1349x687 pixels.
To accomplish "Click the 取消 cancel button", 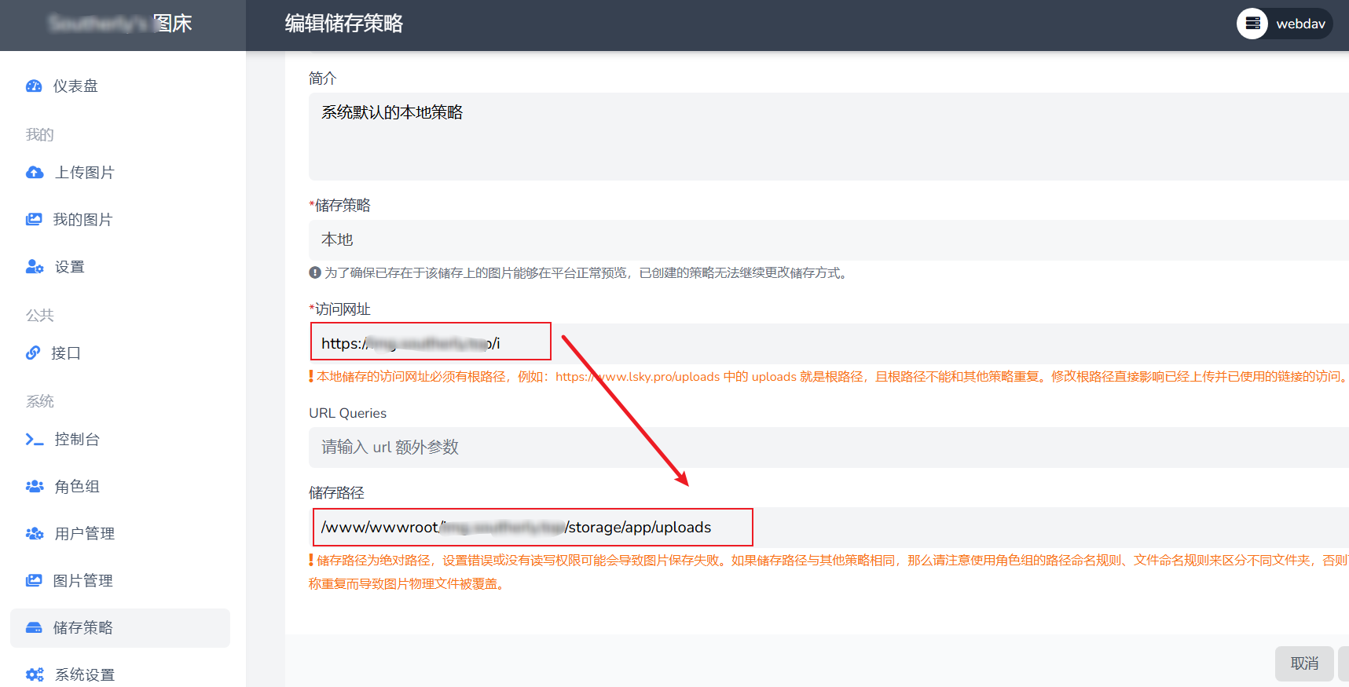I will [x=1304, y=663].
